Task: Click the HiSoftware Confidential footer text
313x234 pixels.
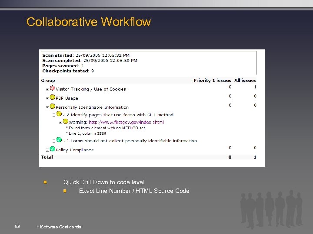Action: [x=60, y=227]
